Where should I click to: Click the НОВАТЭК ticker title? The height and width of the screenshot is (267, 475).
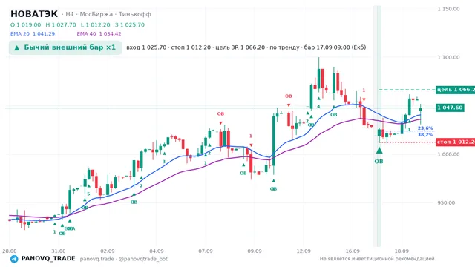tap(34, 14)
